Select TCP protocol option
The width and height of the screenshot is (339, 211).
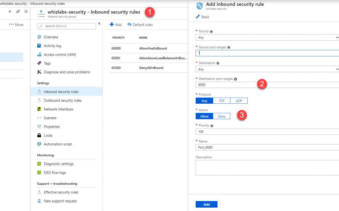tap(221, 101)
